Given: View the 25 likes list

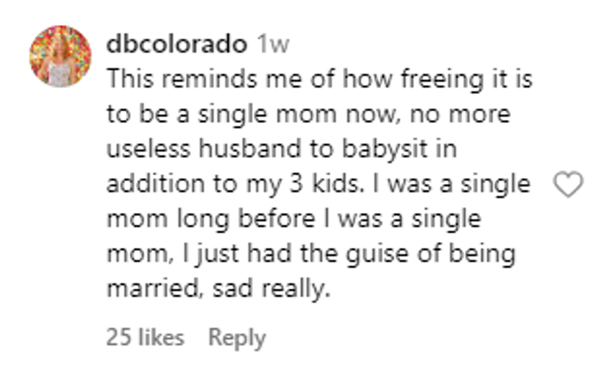Looking at the screenshot, I should [x=145, y=337].
